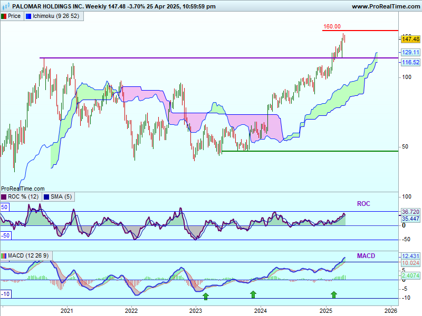Click the blue Ichimoku legend square
Image resolution: width=422 pixels, height=316 pixels.
[x=28, y=16]
